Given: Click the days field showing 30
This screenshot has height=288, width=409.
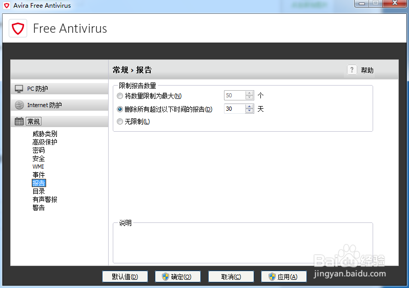Looking at the screenshot, I should tap(235, 109).
